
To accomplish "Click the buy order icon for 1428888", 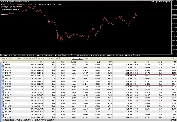I will point(3,65).
